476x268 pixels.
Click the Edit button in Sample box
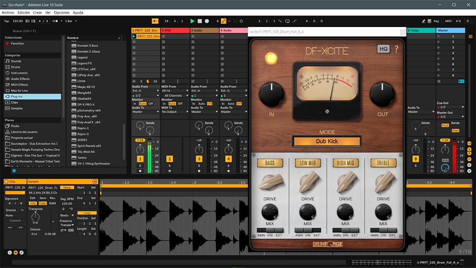[x=33, y=198]
